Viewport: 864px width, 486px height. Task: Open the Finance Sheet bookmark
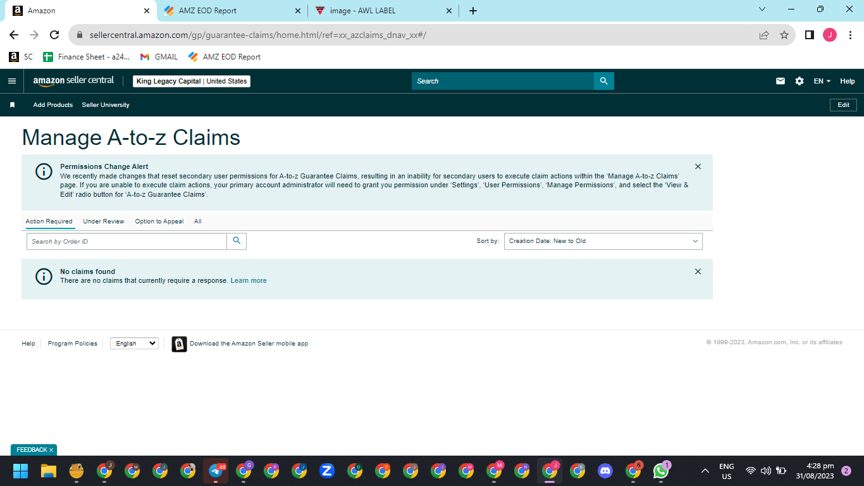[x=87, y=57]
